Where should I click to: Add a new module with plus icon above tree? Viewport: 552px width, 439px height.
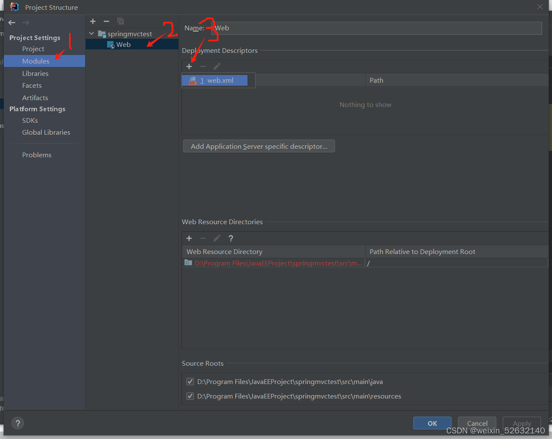point(93,21)
